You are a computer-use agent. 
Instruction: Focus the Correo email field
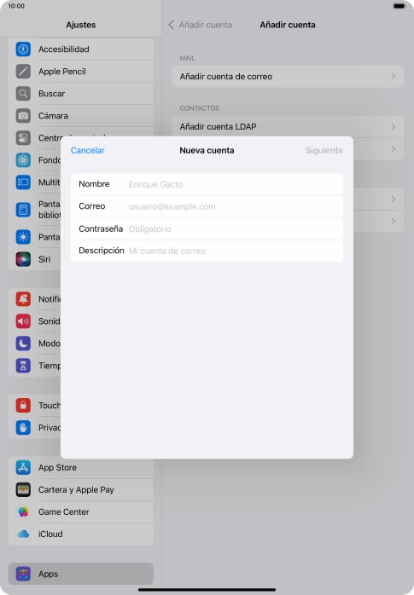tap(207, 206)
